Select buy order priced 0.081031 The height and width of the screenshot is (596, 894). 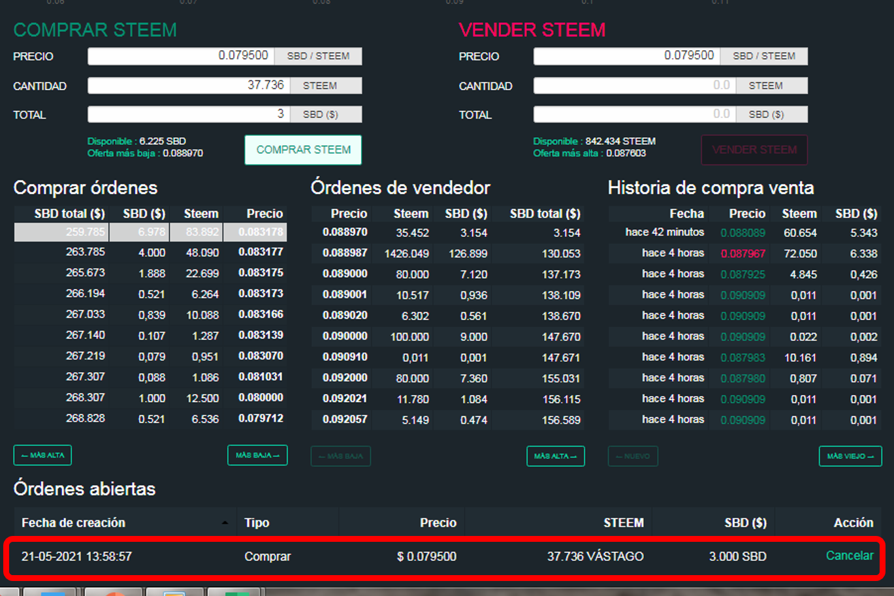150,377
